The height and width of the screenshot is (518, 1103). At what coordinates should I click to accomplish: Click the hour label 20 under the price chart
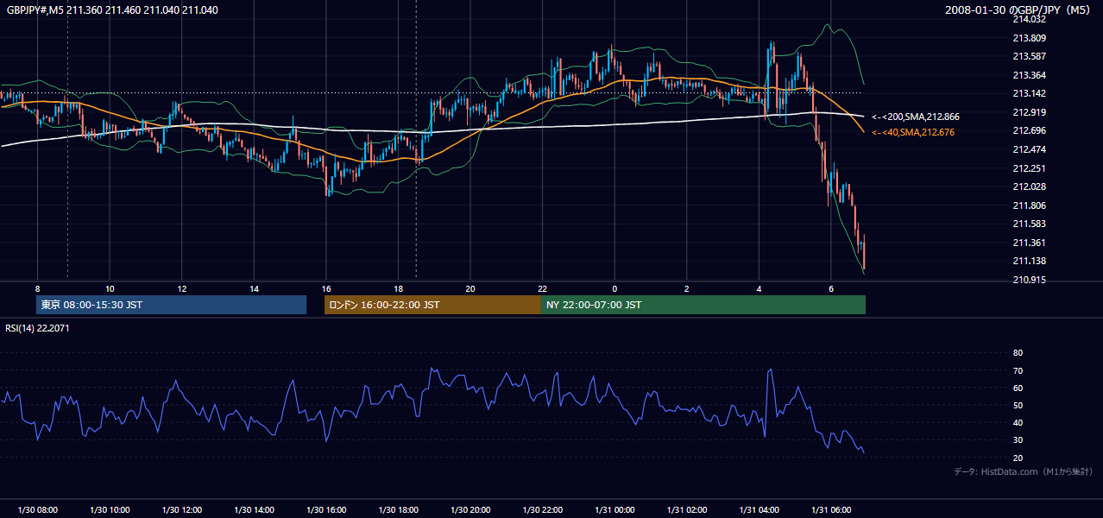pos(470,288)
